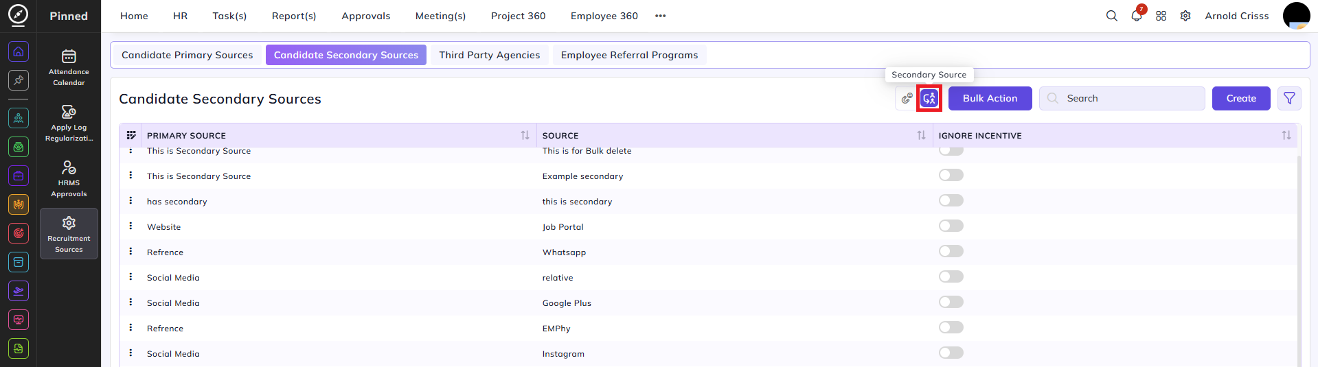The width and height of the screenshot is (1318, 367).
Task: Open row options menu for Google Plus
Action: [130, 302]
